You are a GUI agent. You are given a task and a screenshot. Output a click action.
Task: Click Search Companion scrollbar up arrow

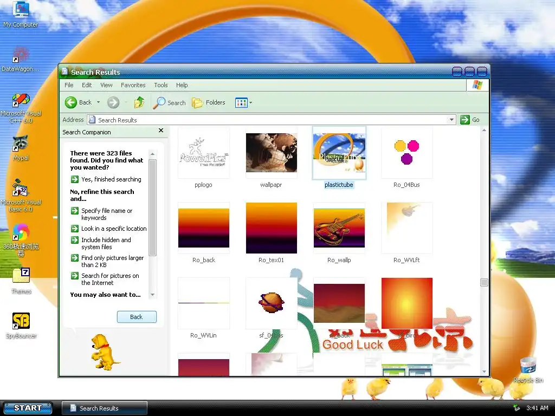pyautogui.click(x=152, y=154)
